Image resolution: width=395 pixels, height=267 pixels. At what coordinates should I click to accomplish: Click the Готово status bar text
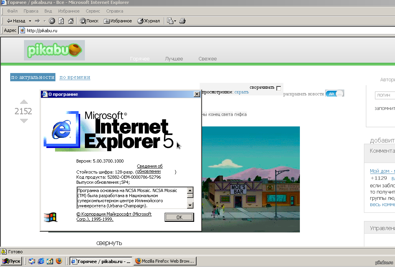(15, 252)
